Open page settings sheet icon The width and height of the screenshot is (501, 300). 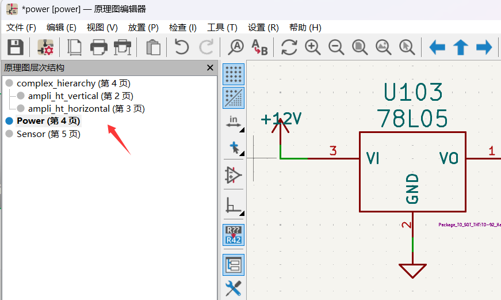point(74,47)
